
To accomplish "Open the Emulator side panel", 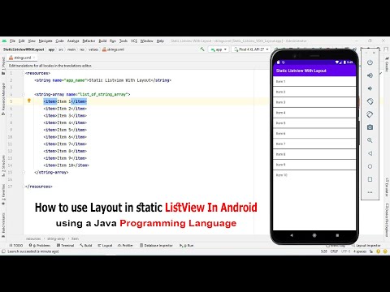I will (x=387, y=187).
